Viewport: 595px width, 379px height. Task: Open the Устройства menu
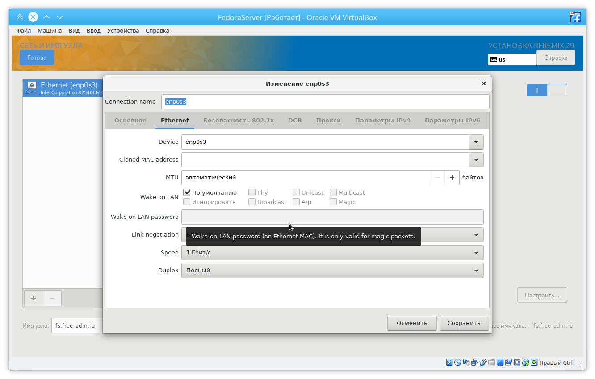[123, 31]
